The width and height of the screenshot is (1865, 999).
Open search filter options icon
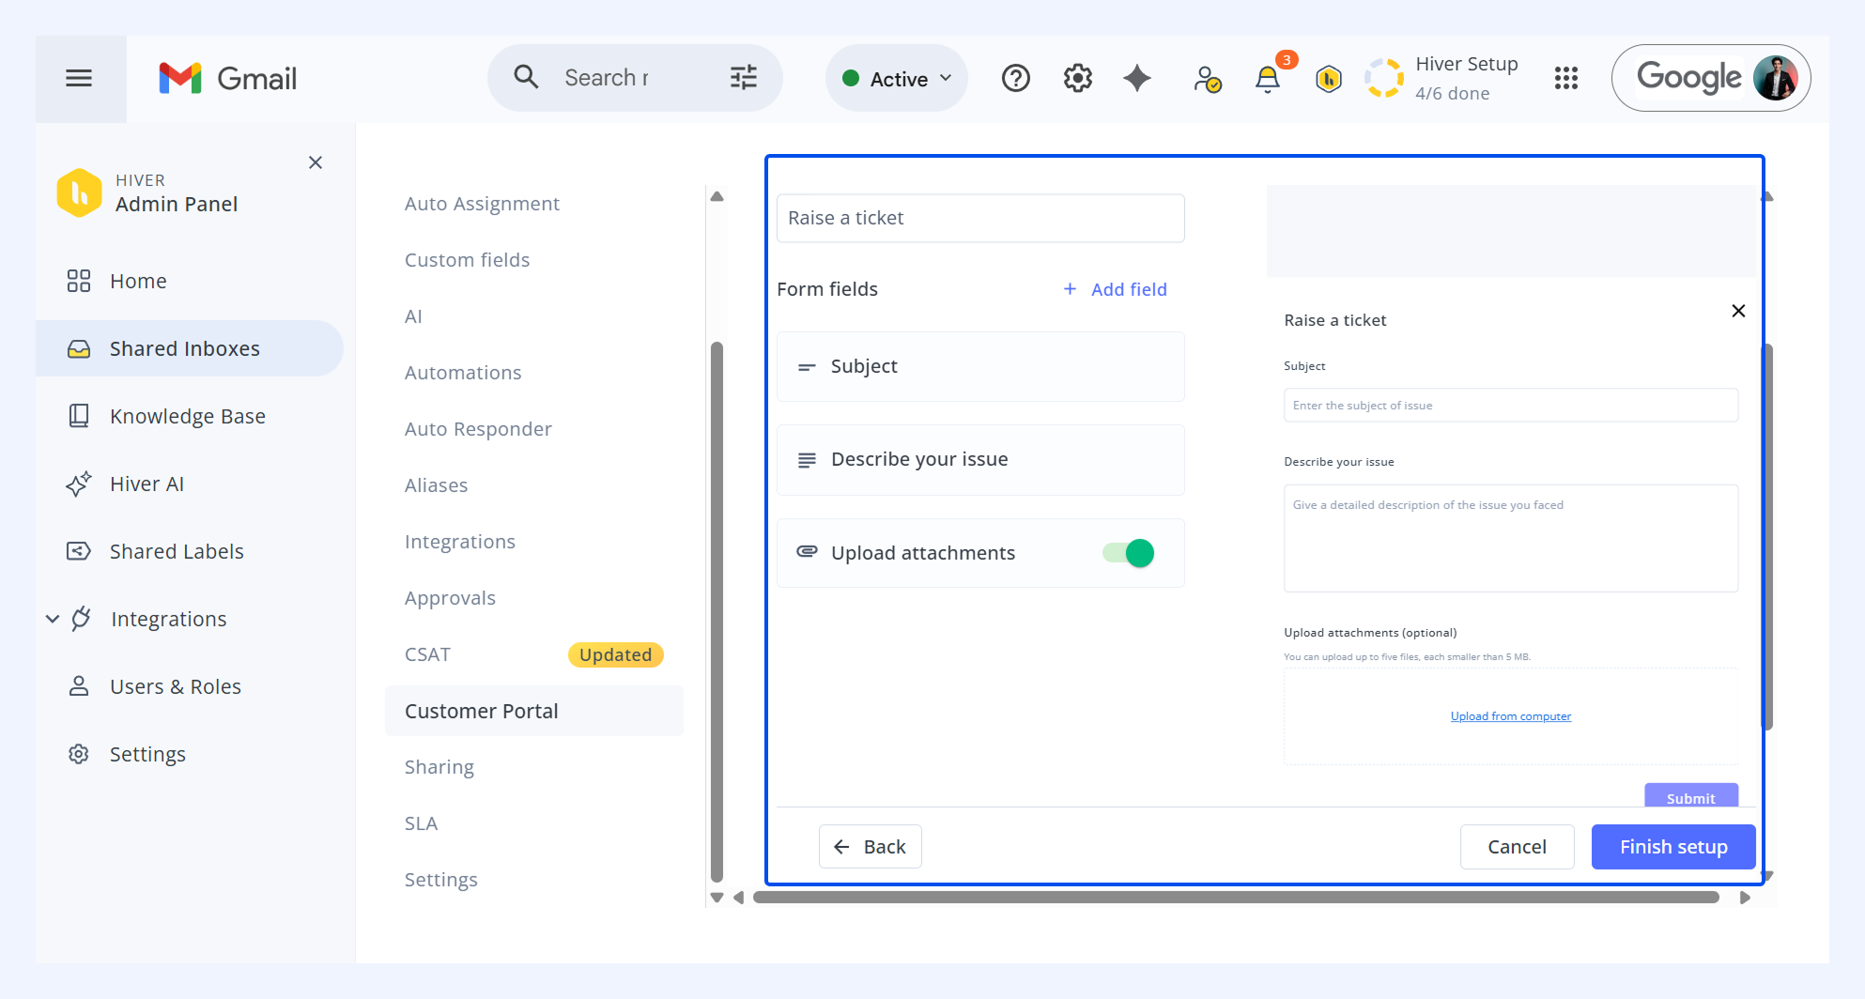(x=743, y=77)
